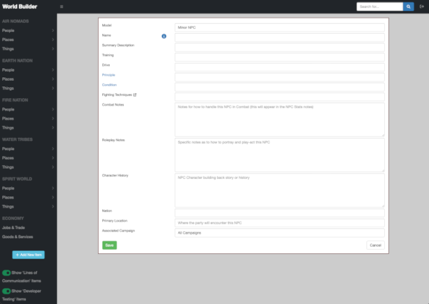Image resolution: width=429 pixels, height=304 pixels.
Task: Click the Nation input field
Action: coord(279,213)
